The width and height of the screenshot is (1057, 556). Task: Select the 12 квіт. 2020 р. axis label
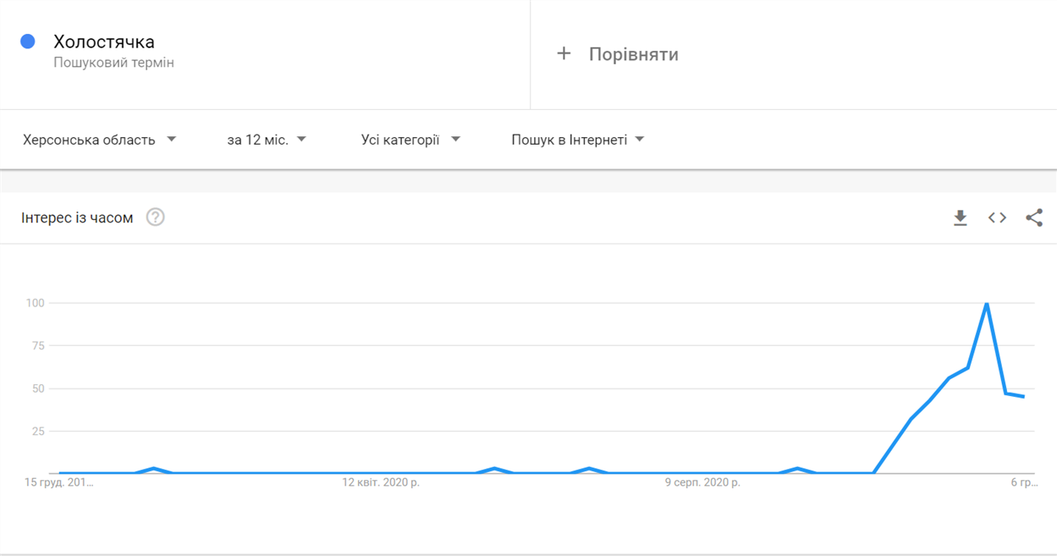381,482
